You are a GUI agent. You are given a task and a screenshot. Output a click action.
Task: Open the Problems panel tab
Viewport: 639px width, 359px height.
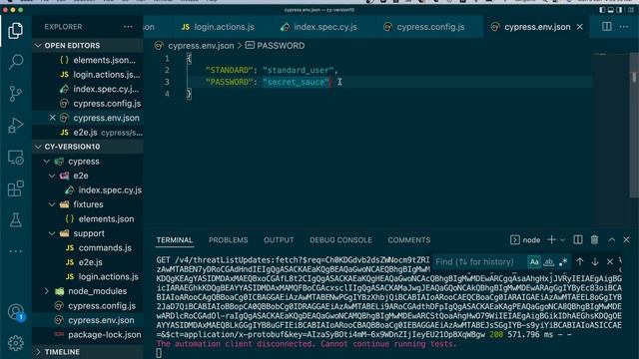[x=229, y=240]
